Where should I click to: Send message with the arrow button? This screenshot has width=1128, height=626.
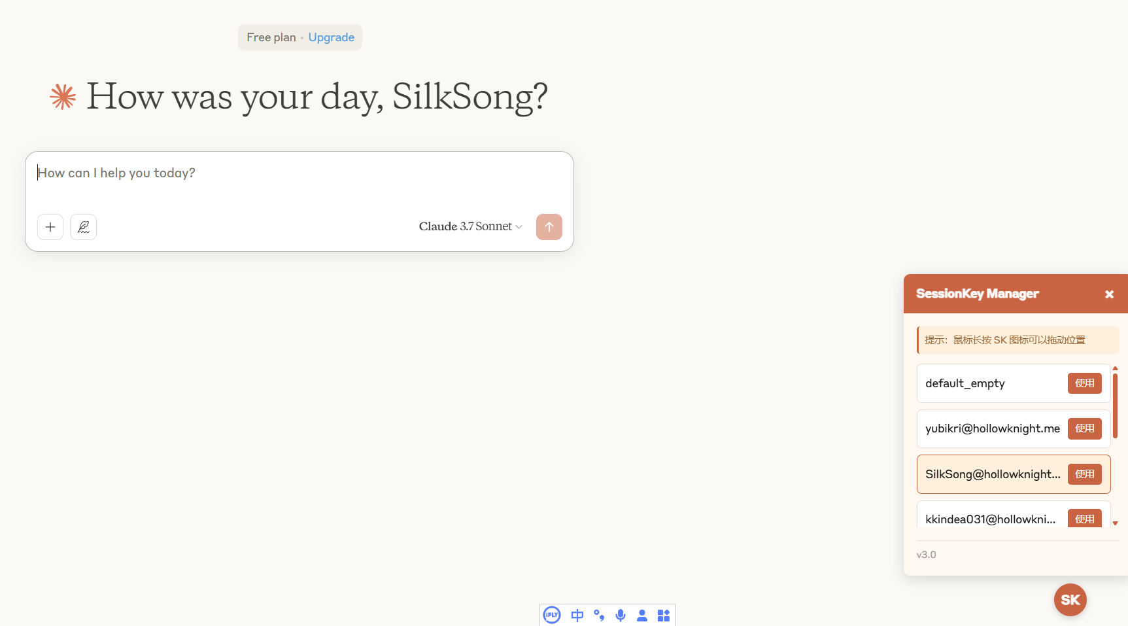(x=549, y=227)
